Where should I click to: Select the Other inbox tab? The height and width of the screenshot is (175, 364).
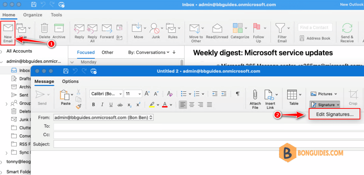click(107, 53)
